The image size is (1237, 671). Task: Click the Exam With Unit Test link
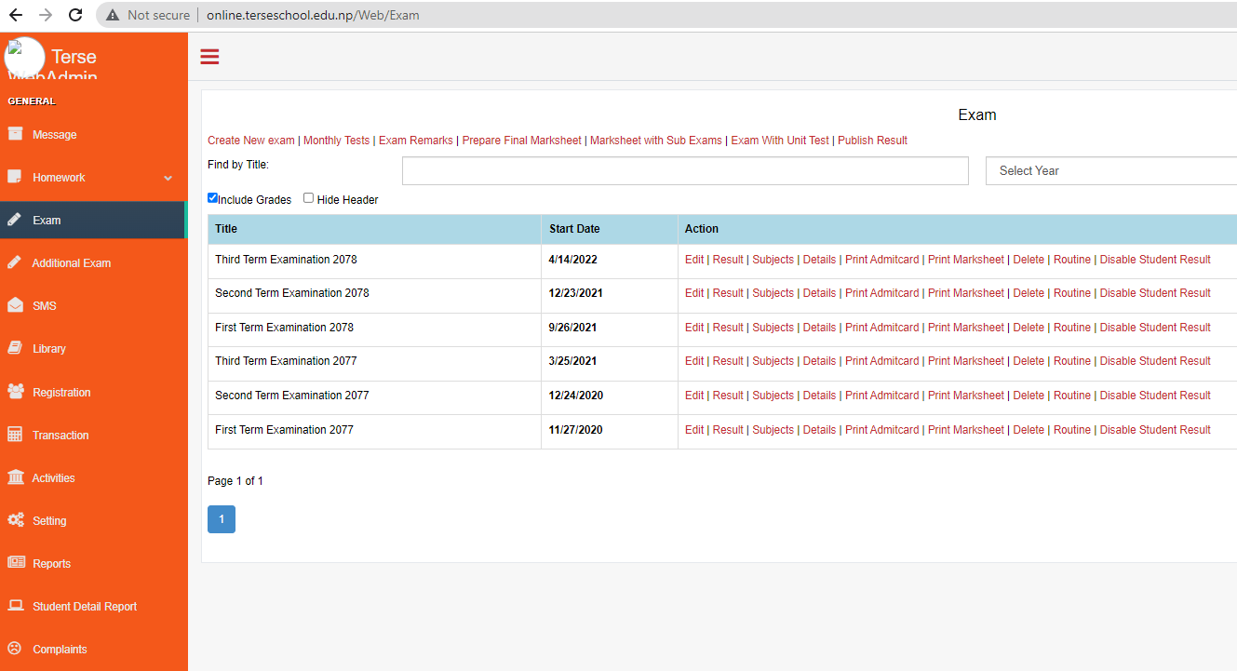point(780,141)
